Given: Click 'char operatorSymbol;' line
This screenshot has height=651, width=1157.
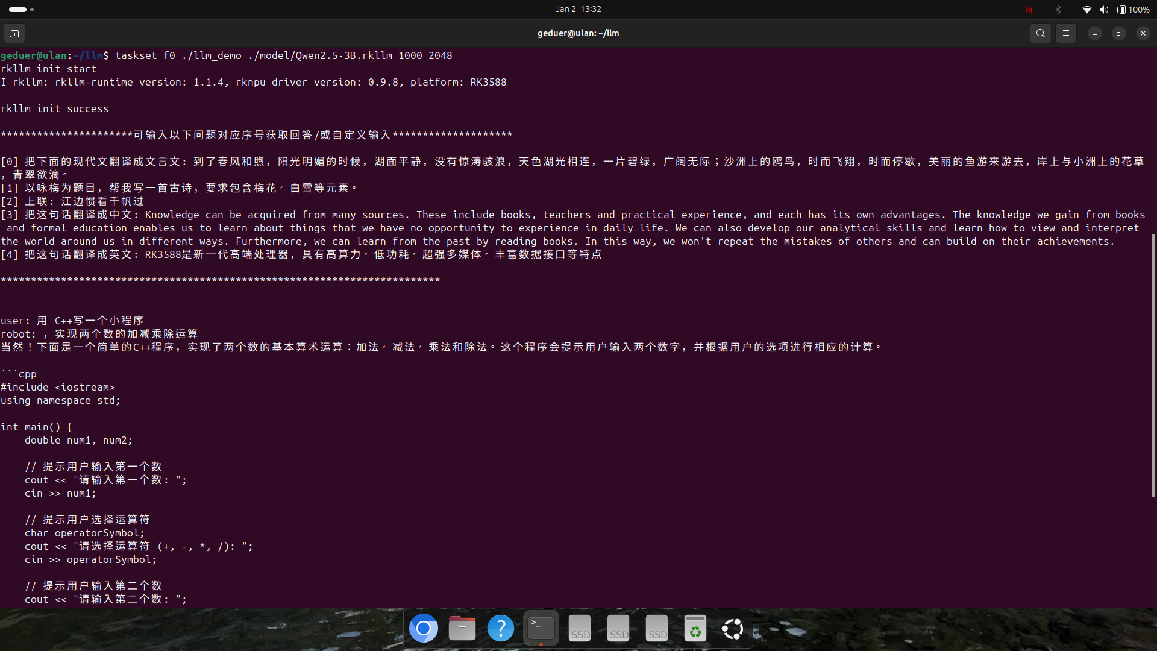Looking at the screenshot, I should pos(84,533).
